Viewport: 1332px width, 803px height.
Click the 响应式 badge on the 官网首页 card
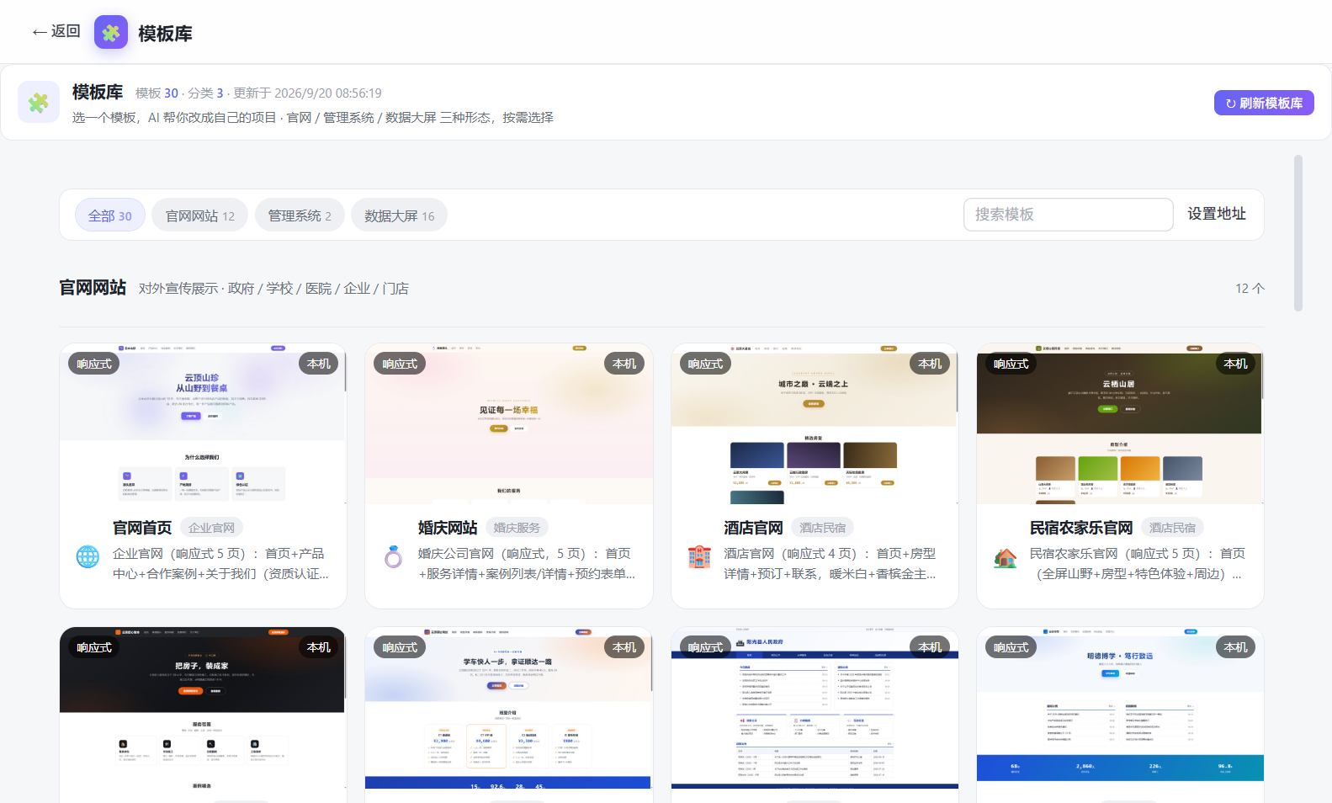coord(94,364)
